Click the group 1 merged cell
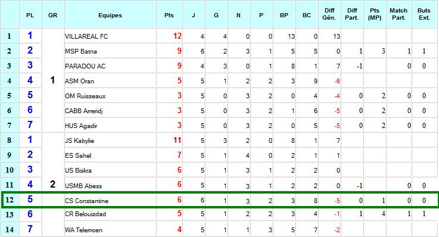439x237 pixels. [52, 80]
